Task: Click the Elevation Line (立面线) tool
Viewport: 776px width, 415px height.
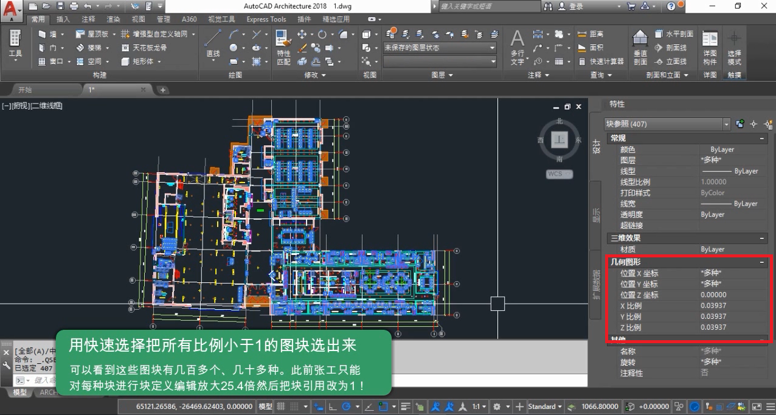Action: 671,61
